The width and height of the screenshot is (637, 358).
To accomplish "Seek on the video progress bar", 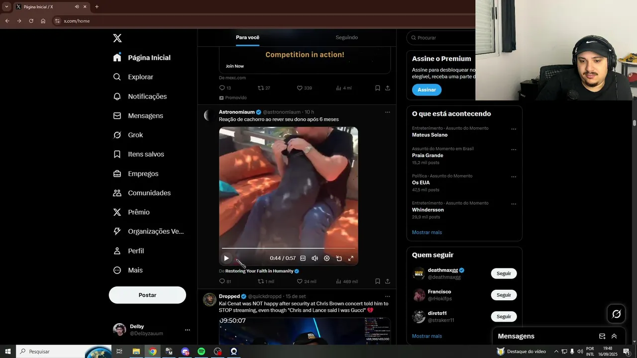I will (289, 248).
